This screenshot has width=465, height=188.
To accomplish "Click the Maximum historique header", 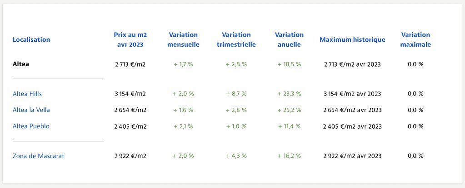I will pyautogui.click(x=352, y=40).
